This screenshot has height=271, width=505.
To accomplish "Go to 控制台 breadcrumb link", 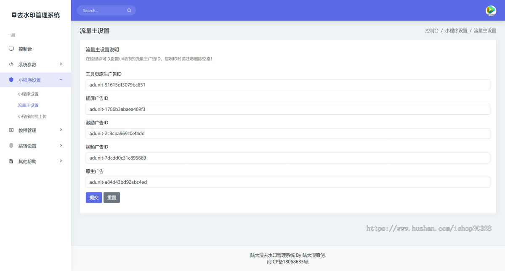I will coord(432,31).
